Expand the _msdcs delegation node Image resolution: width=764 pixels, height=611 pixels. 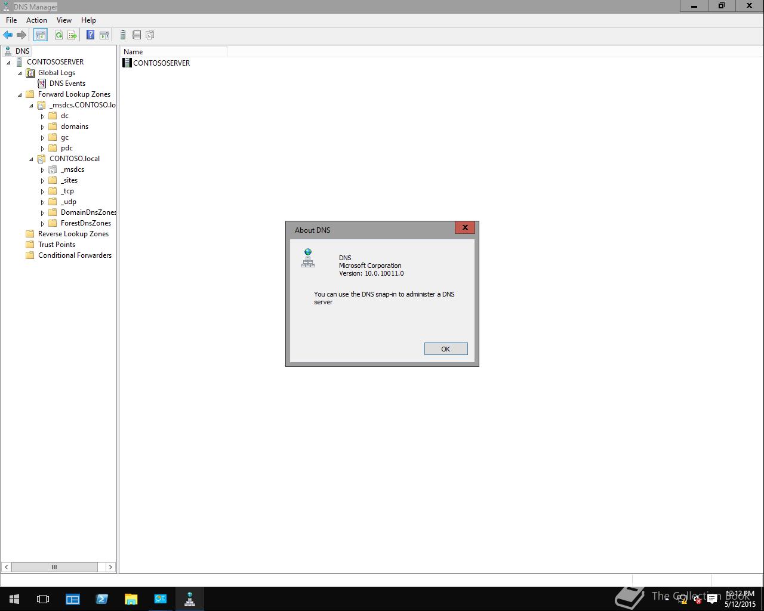[42, 169]
